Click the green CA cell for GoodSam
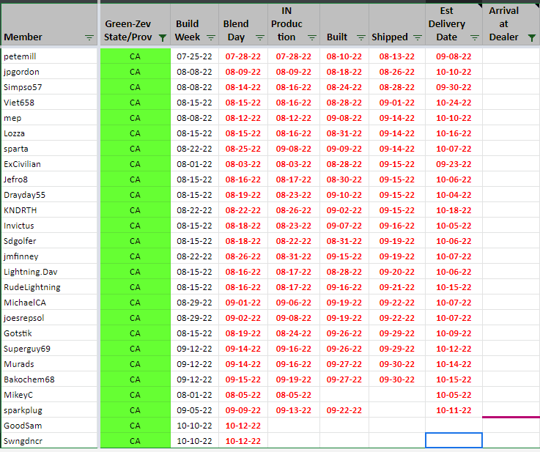540x452 pixels. tap(135, 426)
